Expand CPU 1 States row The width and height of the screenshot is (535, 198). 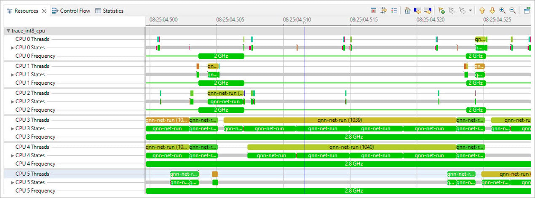(x=13, y=75)
